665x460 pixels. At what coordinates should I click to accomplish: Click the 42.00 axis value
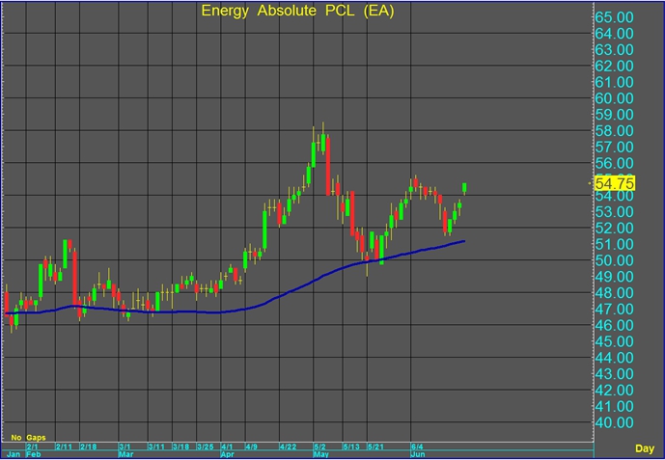614,391
